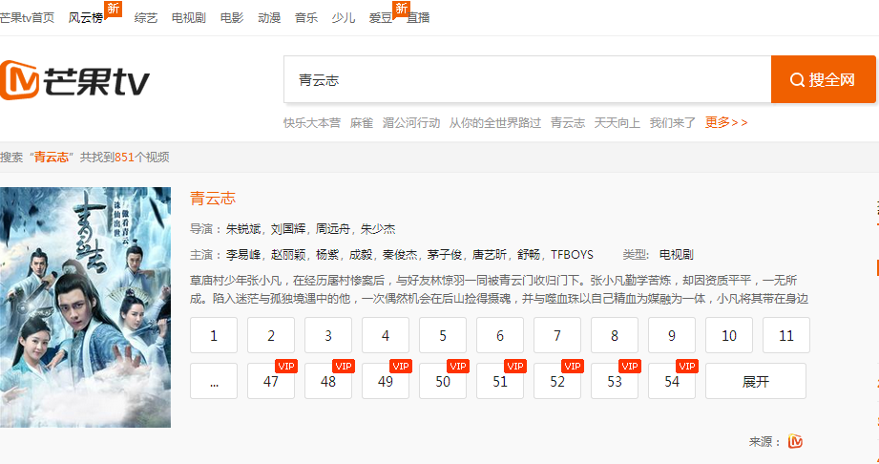Click actor 赵丽颖
879x464 pixels.
click(288, 255)
